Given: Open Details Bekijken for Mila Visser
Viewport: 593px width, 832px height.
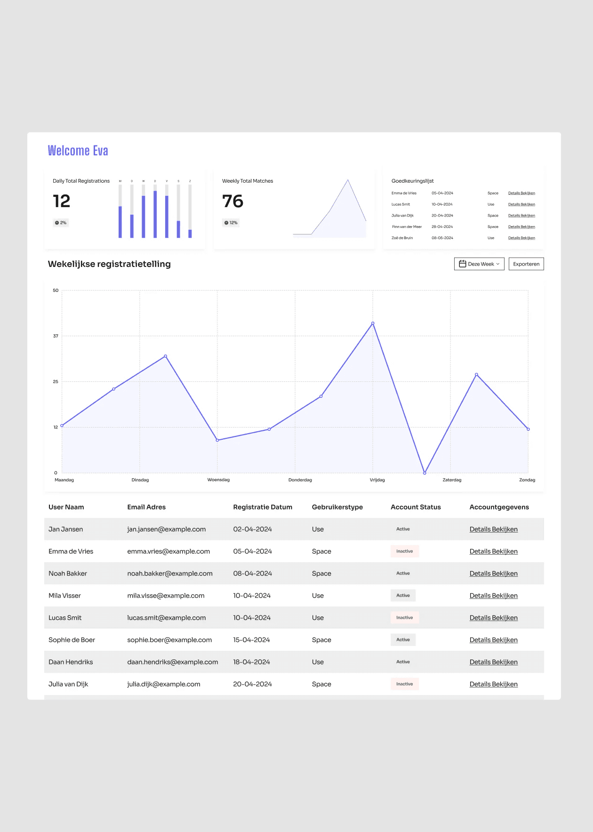Looking at the screenshot, I should click(493, 596).
